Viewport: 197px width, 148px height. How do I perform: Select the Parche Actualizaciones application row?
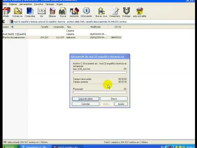point(62,37)
